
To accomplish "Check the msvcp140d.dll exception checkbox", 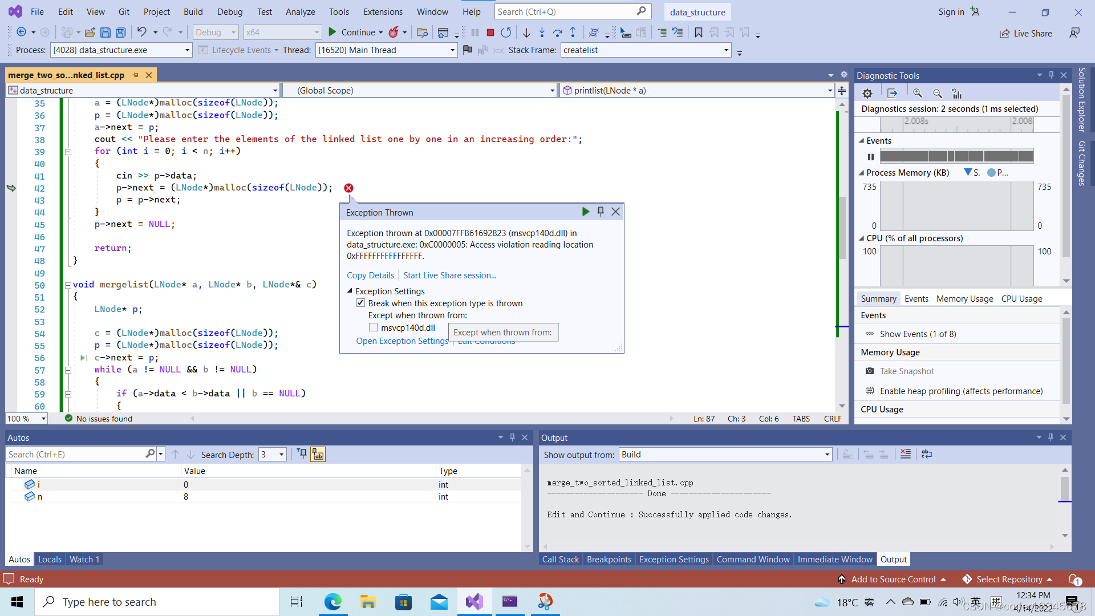I will (373, 327).
